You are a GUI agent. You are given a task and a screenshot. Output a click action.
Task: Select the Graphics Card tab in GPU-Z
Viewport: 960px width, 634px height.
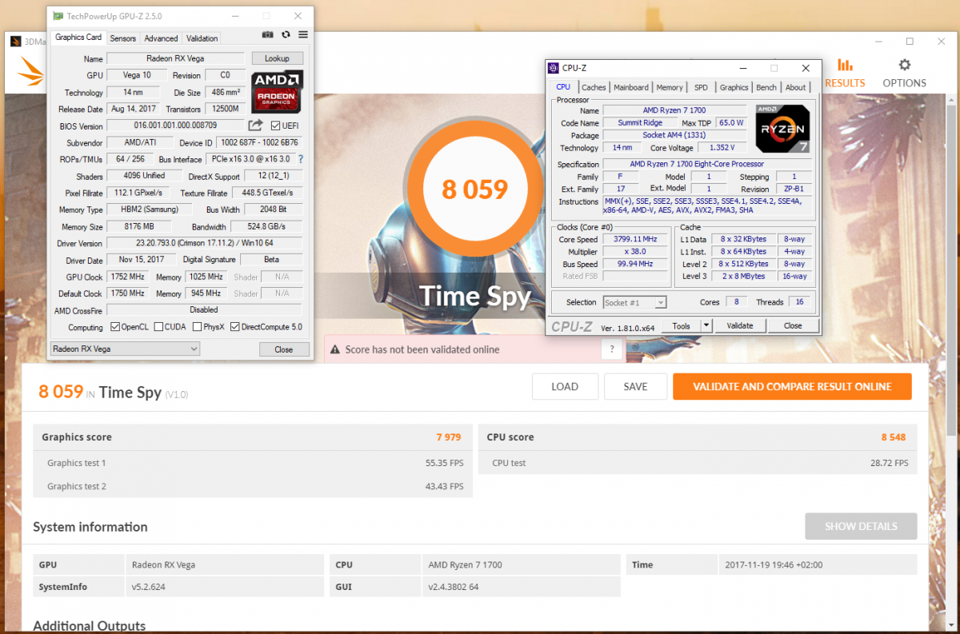[78, 38]
